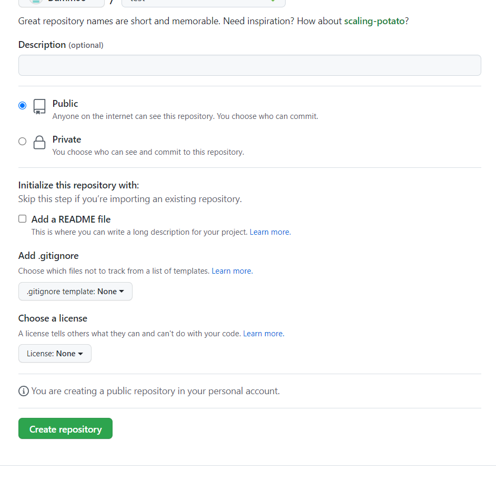Check the Add a README file checkbox
The image size is (496, 481).
[x=22, y=218]
